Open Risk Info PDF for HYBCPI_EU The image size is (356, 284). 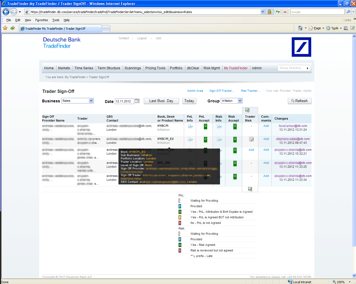pos(219,139)
